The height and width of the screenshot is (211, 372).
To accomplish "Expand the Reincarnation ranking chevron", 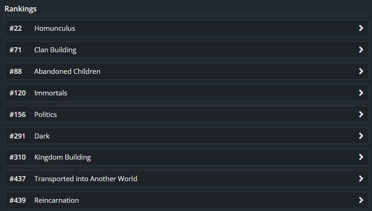I will 361,200.
